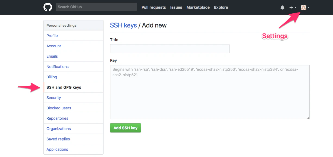Open the notifications bell
Screen dimensions: 333x157
(x=282, y=8)
